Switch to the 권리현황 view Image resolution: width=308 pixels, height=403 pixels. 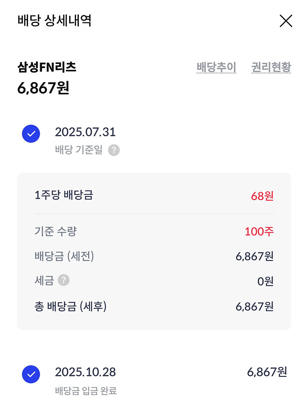point(271,68)
